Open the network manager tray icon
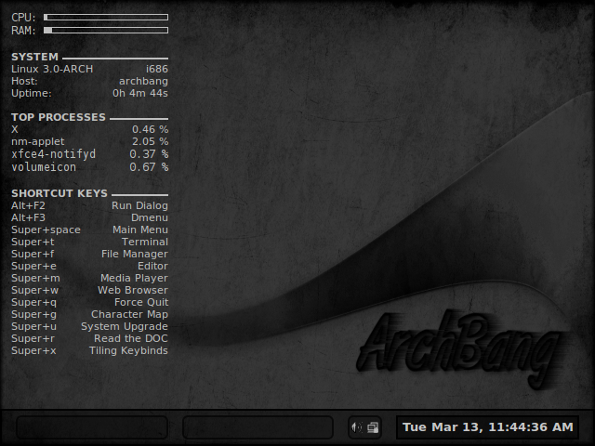The image size is (595, 446). click(373, 427)
